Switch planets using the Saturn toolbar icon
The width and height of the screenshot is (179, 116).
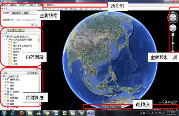(x=81, y=9)
